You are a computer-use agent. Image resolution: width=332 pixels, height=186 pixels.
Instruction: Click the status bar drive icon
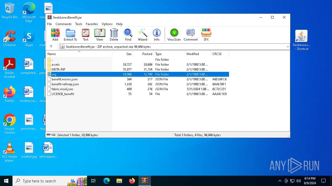pos(49,135)
